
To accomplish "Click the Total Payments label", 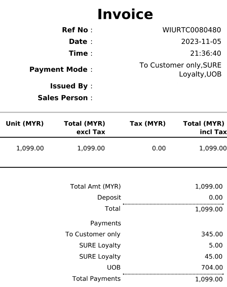I will click(96, 279).
